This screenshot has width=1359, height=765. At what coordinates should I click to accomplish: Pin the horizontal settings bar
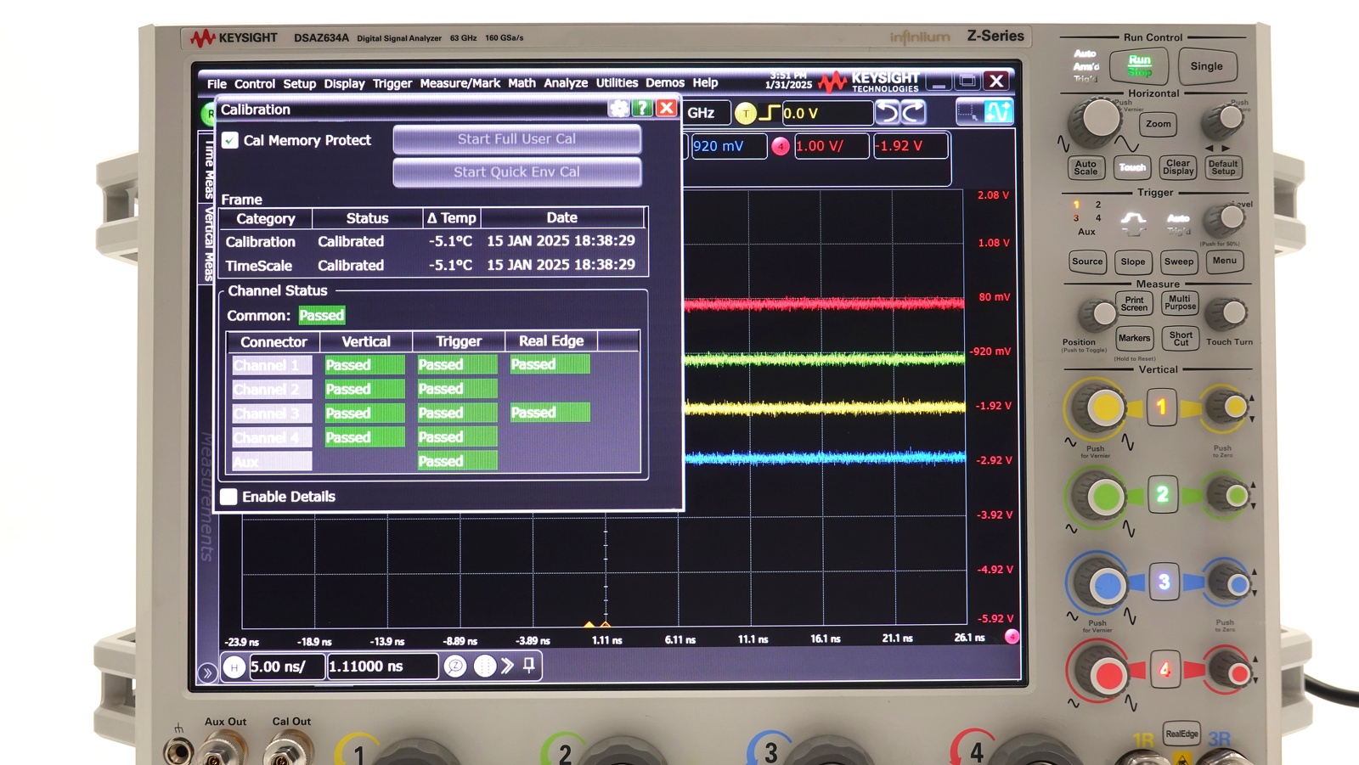point(529,666)
